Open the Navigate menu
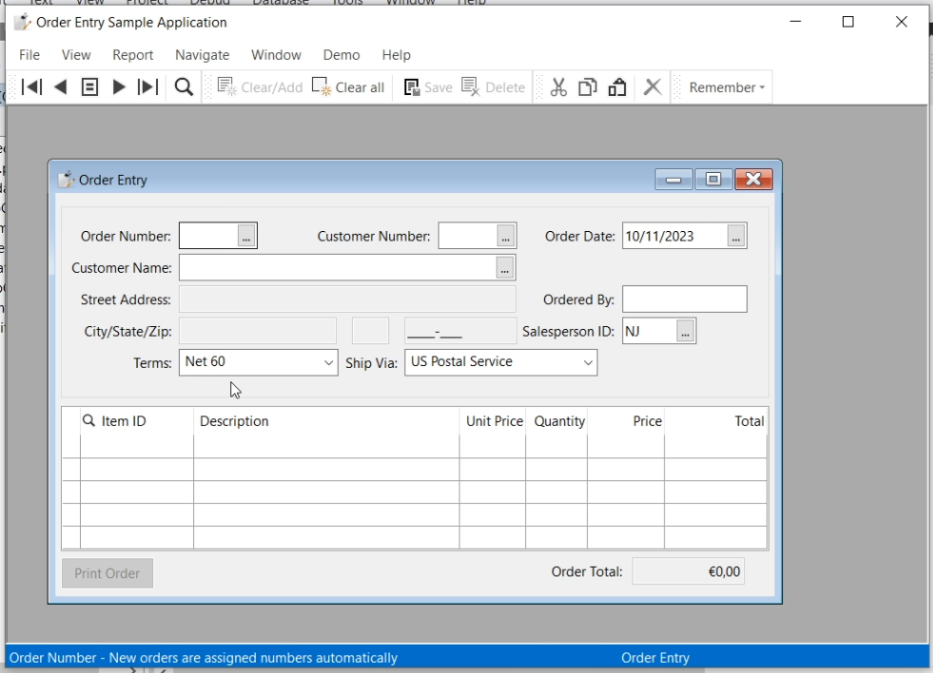 pos(202,55)
